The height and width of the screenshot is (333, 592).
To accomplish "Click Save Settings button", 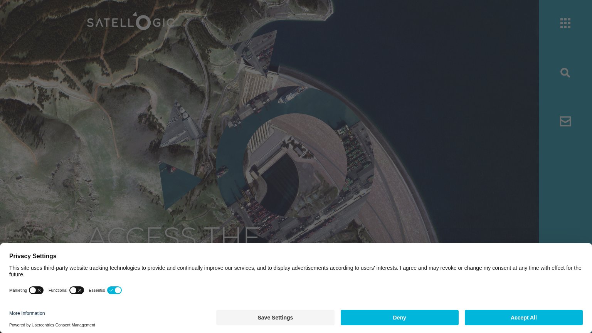I will 275,318.
